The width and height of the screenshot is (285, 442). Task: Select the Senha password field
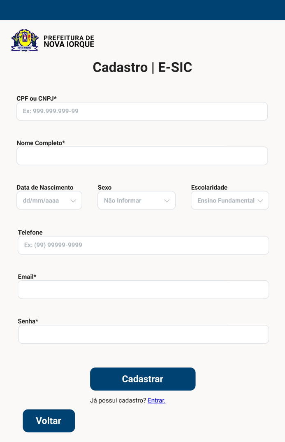click(x=144, y=334)
